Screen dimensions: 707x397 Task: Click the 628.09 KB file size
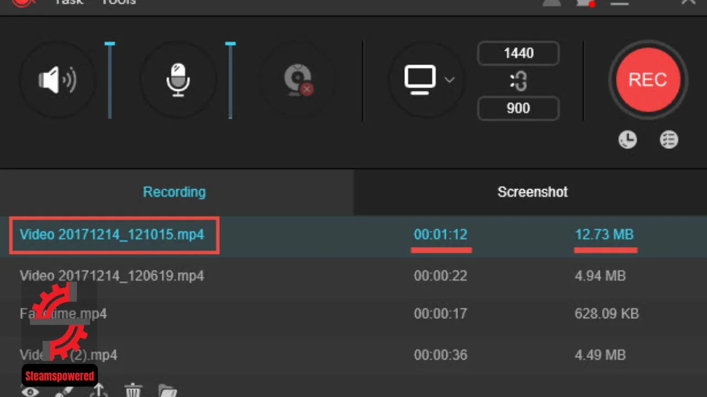607,314
